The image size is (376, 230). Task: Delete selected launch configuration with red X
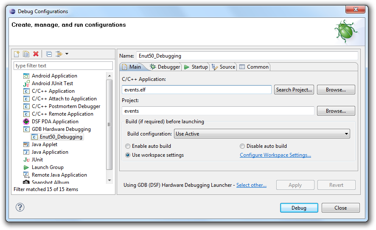click(36, 54)
